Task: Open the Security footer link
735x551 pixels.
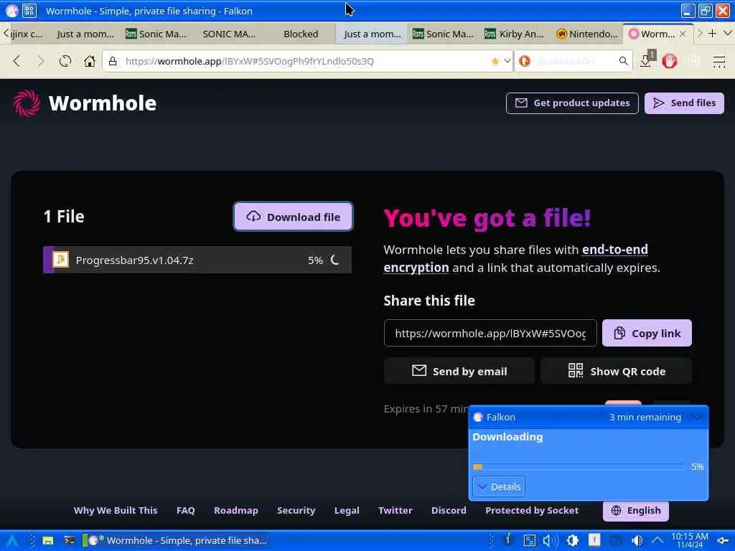Action: click(296, 510)
